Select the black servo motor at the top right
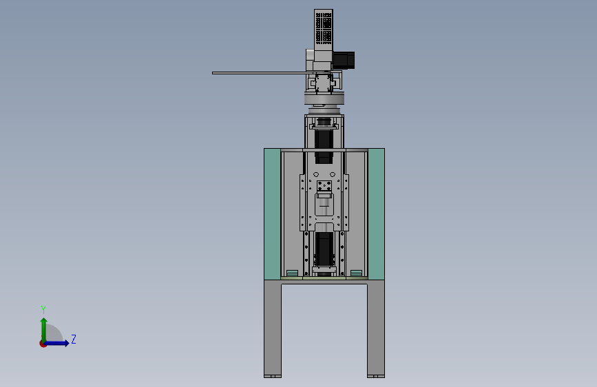This screenshot has width=597, height=387. coord(344,60)
